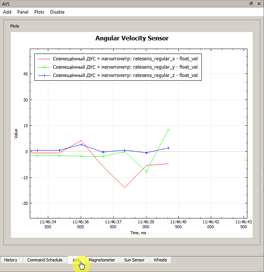Go to the Sun Sensor tab
Image resolution: width=264 pixels, height=272 pixels.
134,260
